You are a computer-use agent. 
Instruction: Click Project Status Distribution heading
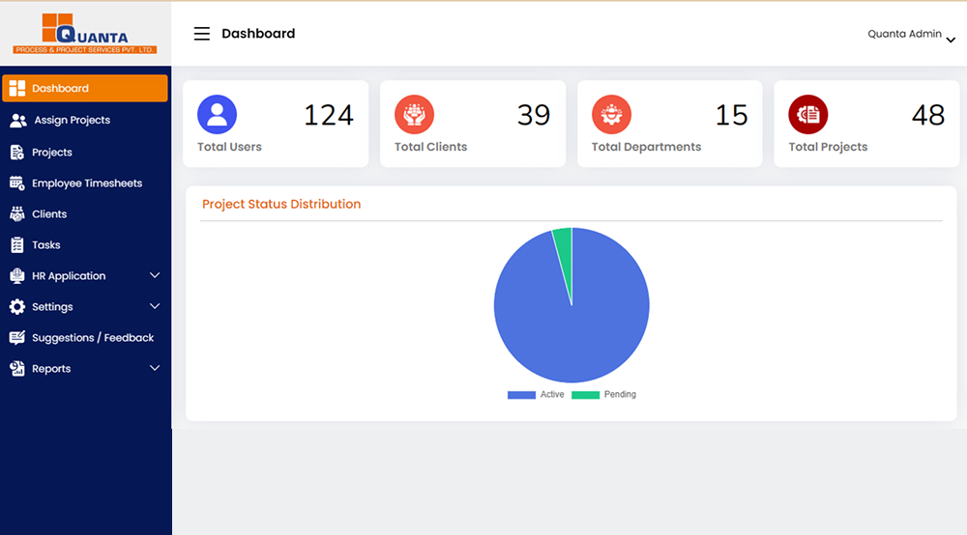click(281, 204)
